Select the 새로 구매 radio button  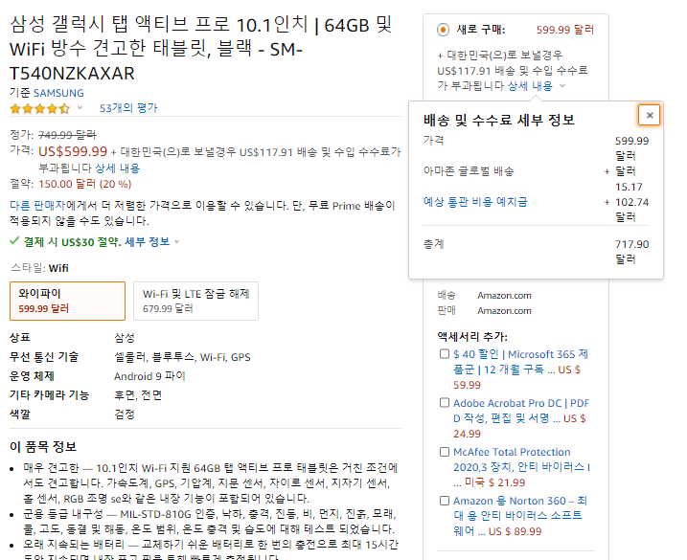[x=443, y=30]
